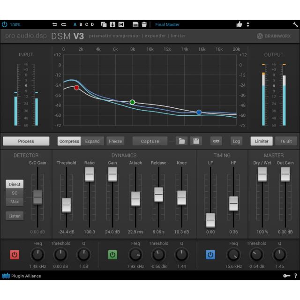Click the save preset disk icon in top bar
This screenshot has width=300, height=300.
135,24
